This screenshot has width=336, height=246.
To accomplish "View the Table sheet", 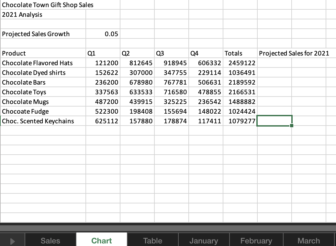I will pyautogui.click(x=152, y=241).
